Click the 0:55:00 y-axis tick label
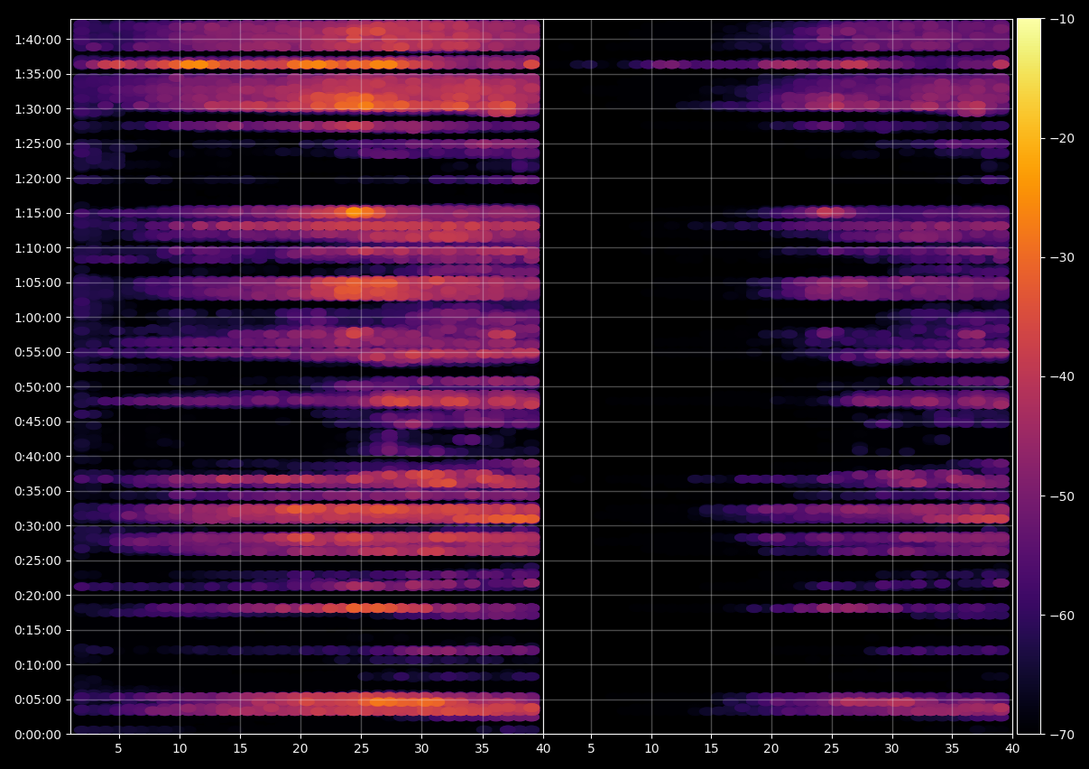1089x769 pixels. coord(37,352)
